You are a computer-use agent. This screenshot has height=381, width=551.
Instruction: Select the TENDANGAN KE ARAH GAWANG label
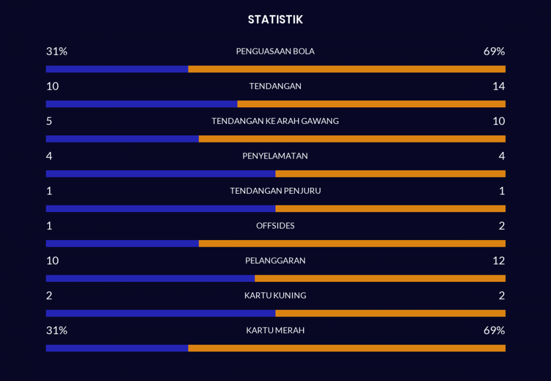click(275, 121)
